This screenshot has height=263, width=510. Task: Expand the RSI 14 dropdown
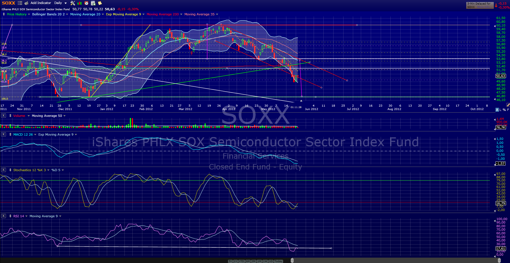(26, 216)
